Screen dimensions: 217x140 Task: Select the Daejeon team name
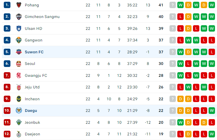tap(32, 134)
